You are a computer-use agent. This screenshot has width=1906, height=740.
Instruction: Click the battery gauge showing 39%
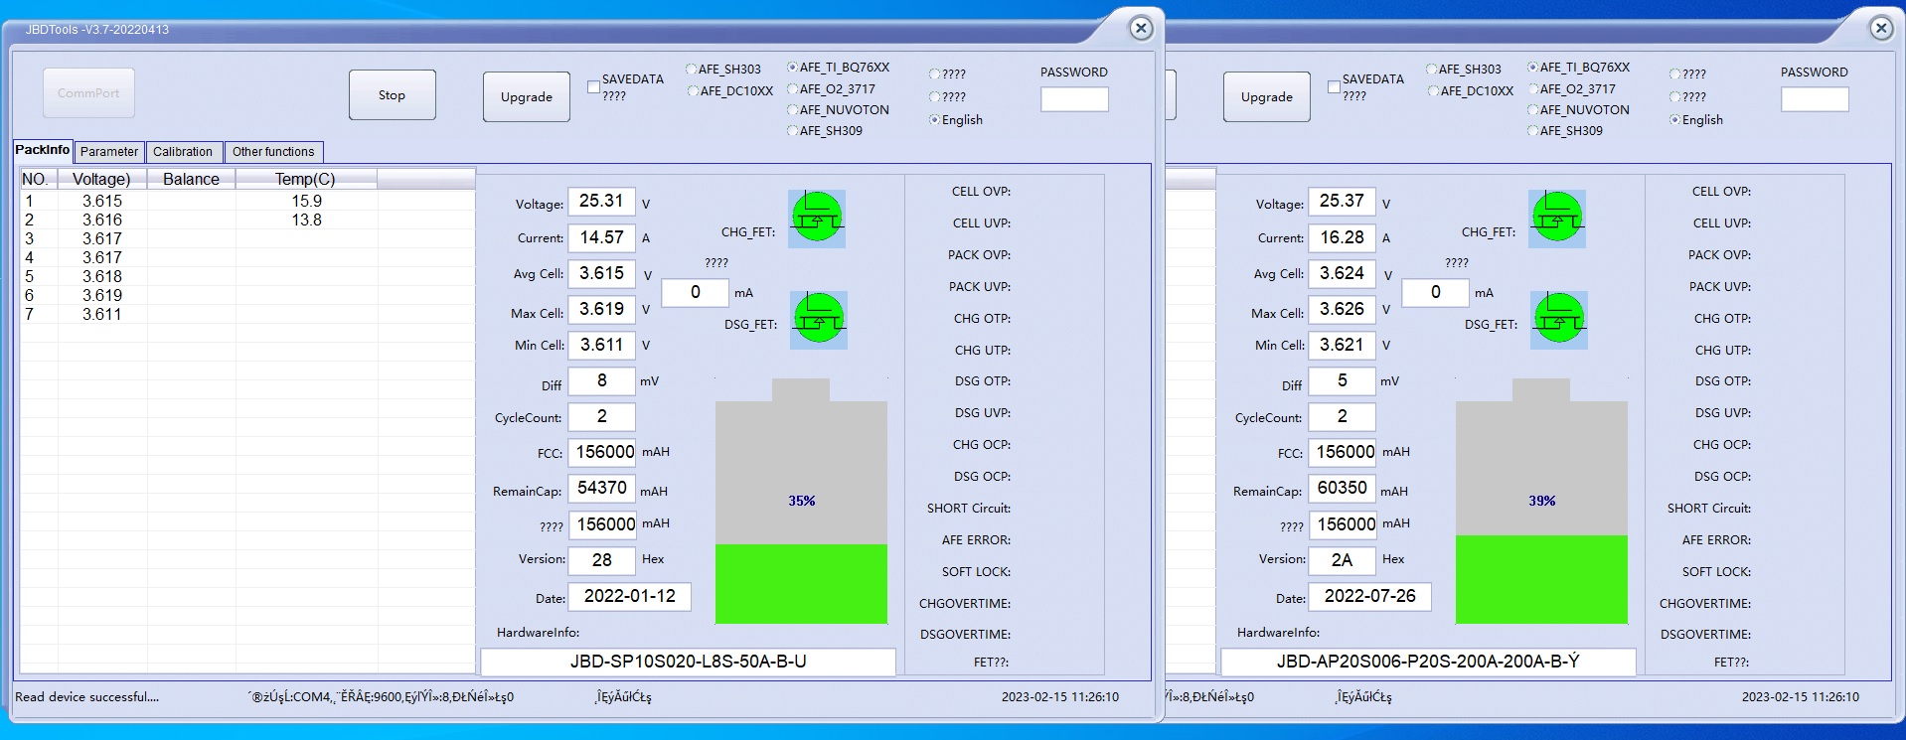(1541, 502)
